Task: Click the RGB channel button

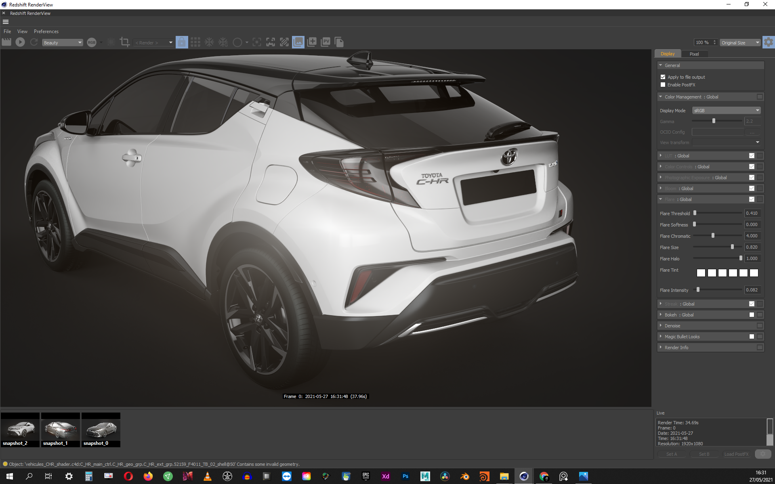Action: coord(92,42)
